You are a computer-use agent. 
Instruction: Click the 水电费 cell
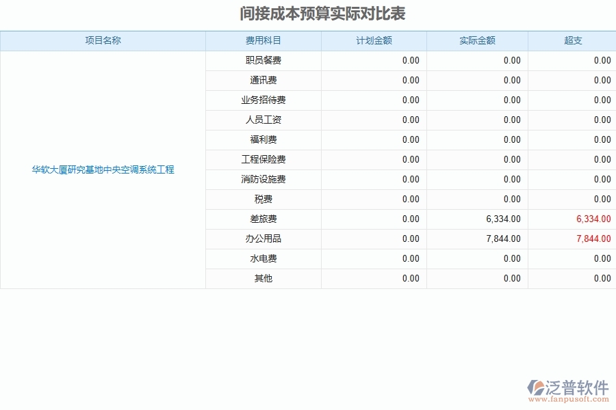(264, 258)
